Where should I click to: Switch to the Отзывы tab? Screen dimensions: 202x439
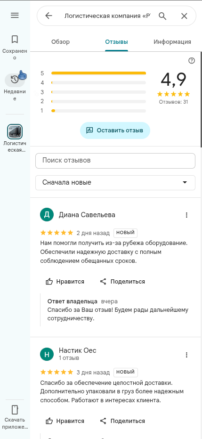pos(116,42)
